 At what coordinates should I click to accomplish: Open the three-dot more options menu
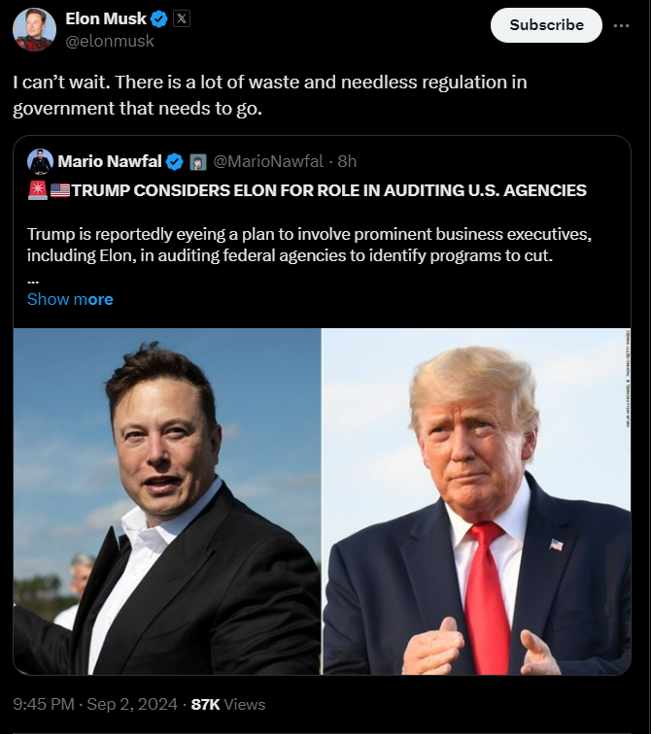click(621, 25)
